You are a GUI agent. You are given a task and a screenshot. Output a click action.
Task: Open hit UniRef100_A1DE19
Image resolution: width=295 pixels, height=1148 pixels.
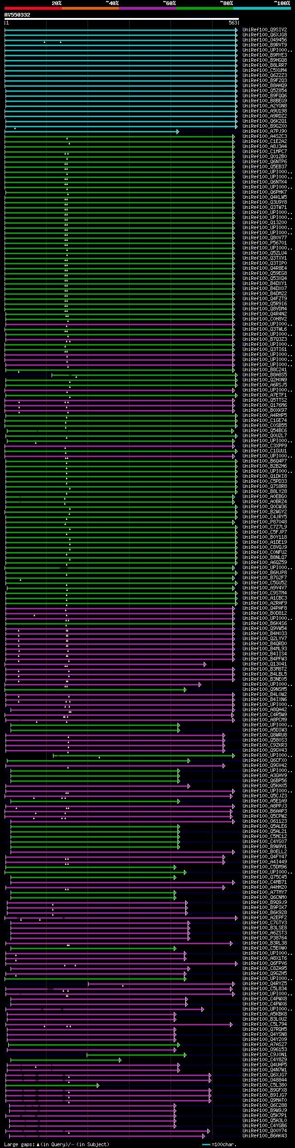click(265, 542)
